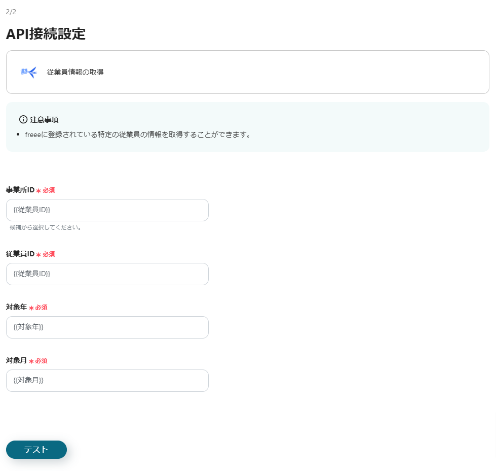Image resolution: width=496 pixels, height=471 pixels.
Task: Click the freee airplane app icon
Action: (29, 72)
